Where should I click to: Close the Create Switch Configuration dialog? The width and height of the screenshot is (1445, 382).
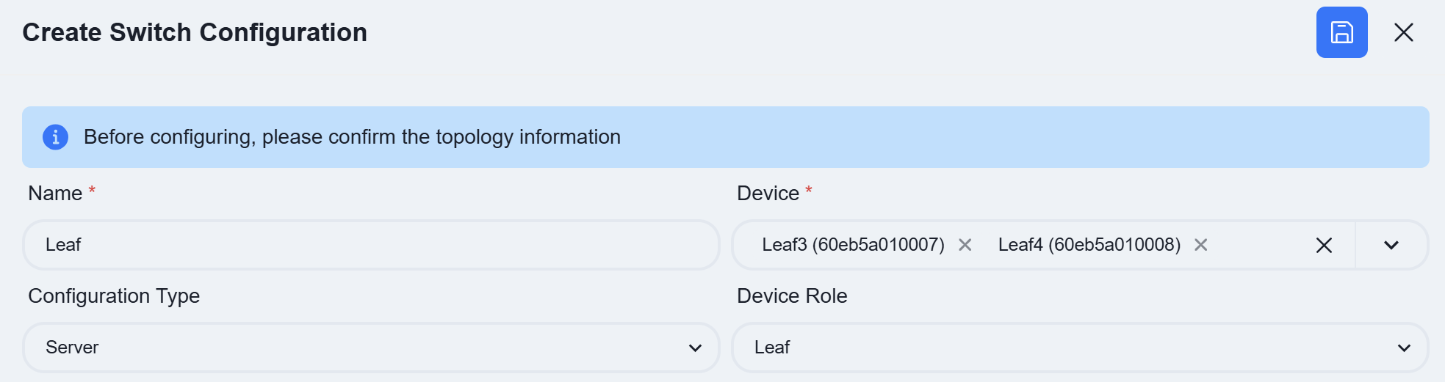1404,32
